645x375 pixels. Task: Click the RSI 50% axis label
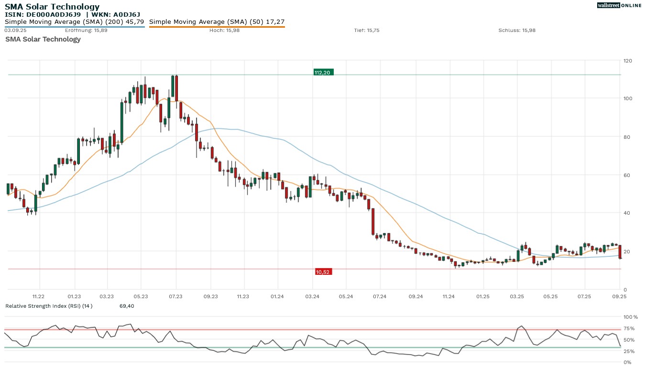click(x=629, y=340)
